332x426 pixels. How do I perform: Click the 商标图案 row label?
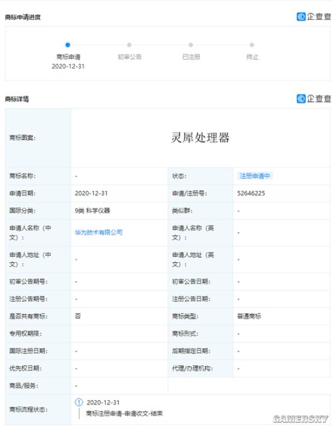(x=22, y=138)
